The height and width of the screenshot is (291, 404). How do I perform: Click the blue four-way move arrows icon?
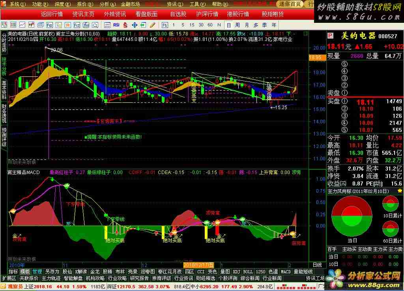134,25
